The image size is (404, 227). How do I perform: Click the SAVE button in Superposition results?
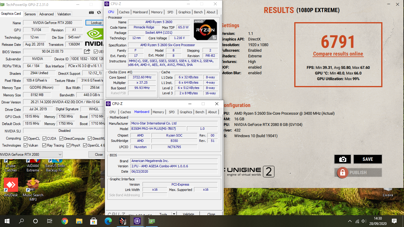click(368, 159)
